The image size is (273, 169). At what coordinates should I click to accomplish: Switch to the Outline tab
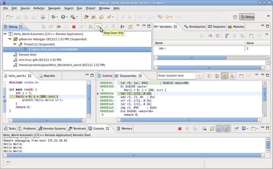pyautogui.click(x=105, y=76)
